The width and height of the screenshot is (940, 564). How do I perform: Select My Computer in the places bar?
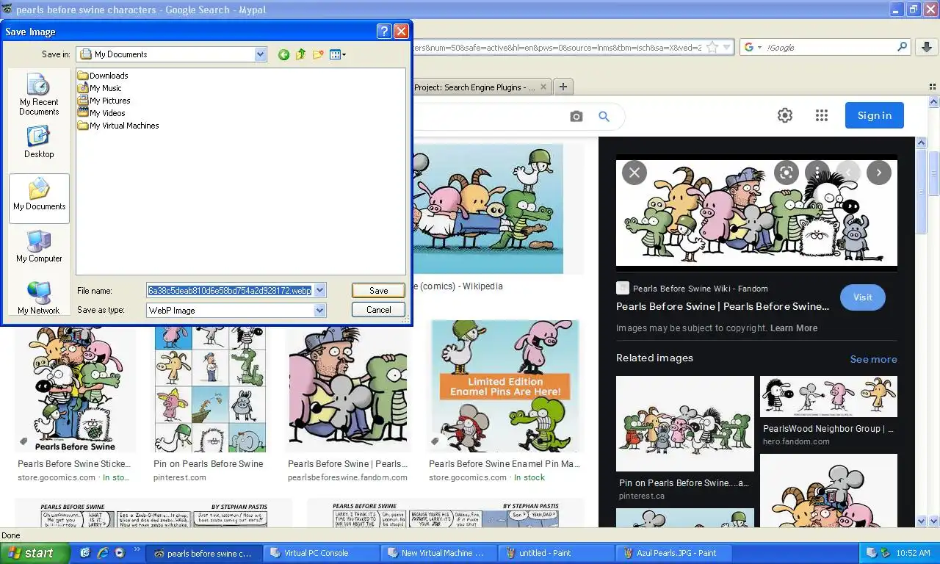pyautogui.click(x=39, y=247)
